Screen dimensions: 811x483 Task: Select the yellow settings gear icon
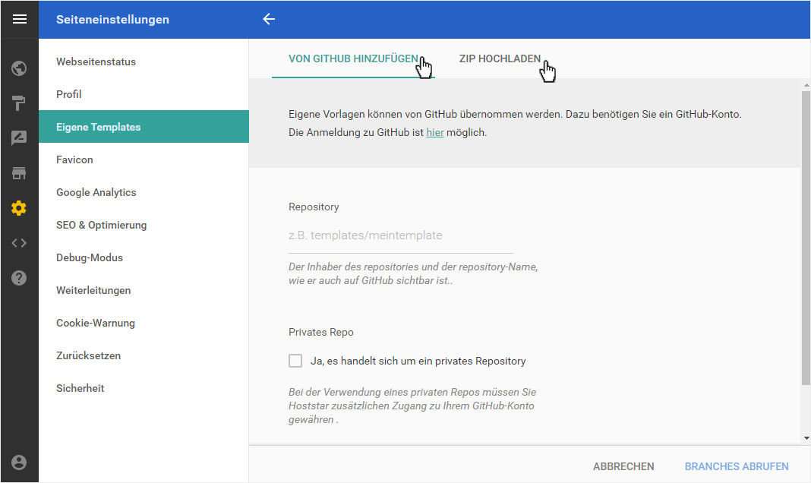(19, 208)
